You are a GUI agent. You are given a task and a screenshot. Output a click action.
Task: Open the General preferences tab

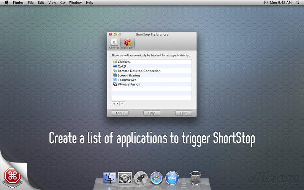click(114, 44)
